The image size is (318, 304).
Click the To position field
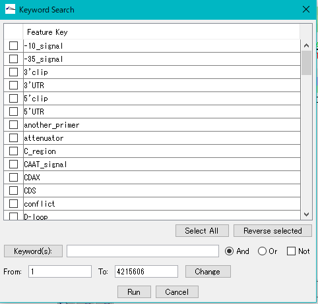146,272
